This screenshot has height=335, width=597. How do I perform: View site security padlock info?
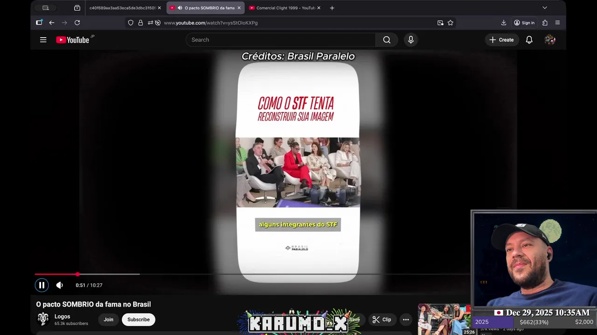[x=140, y=23]
